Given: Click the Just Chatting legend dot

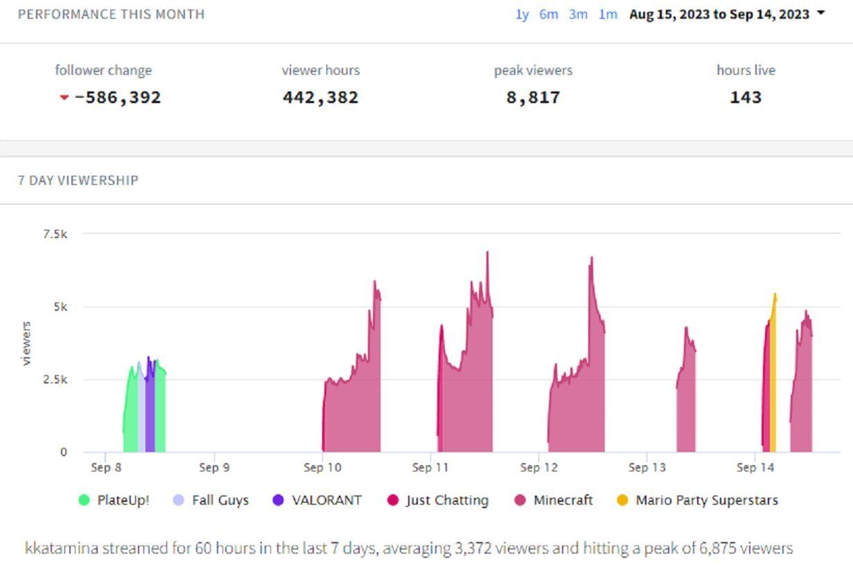Looking at the screenshot, I should click(393, 500).
